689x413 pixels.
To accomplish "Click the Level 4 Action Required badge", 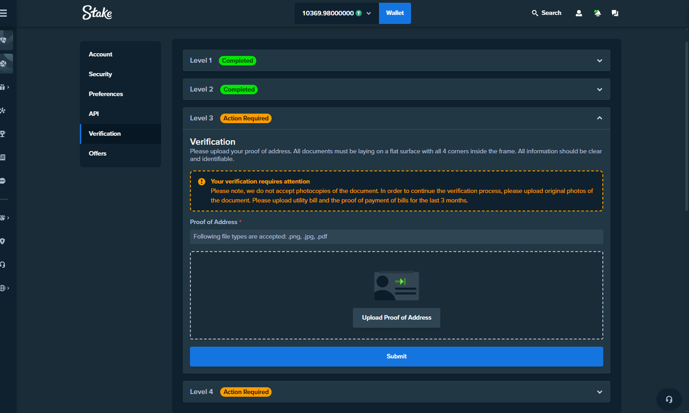I will pyautogui.click(x=246, y=392).
